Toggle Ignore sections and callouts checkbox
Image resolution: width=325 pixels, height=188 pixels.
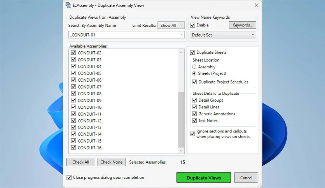[192, 134]
